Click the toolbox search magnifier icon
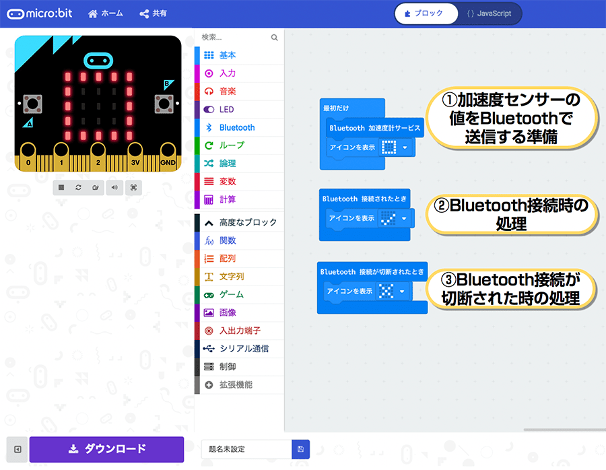 275,38
